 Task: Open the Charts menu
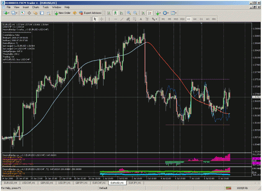click(36, 7)
